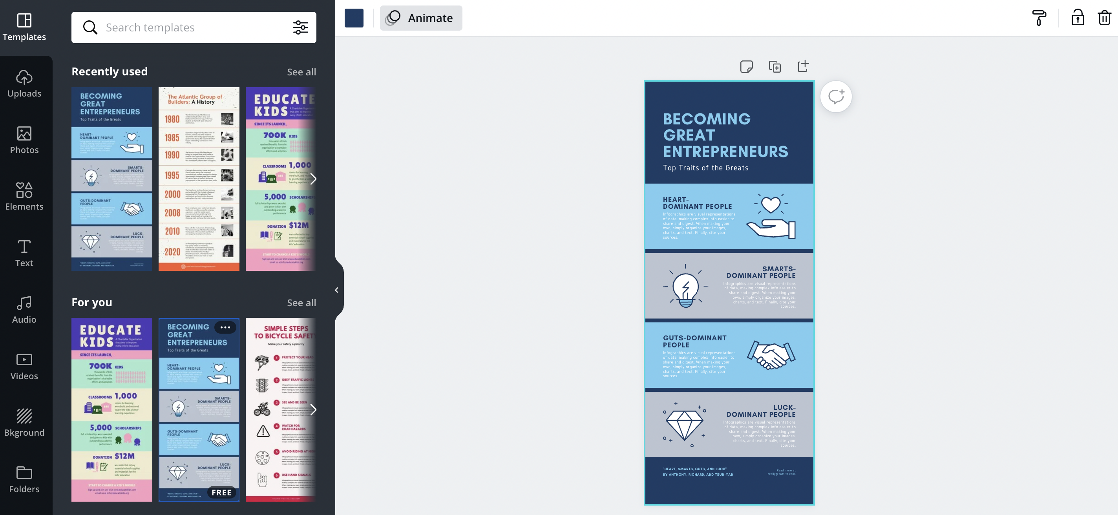The height and width of the screenshot is (515, 1118).
Task: Click See all under For you
Action: pos(301,302)
